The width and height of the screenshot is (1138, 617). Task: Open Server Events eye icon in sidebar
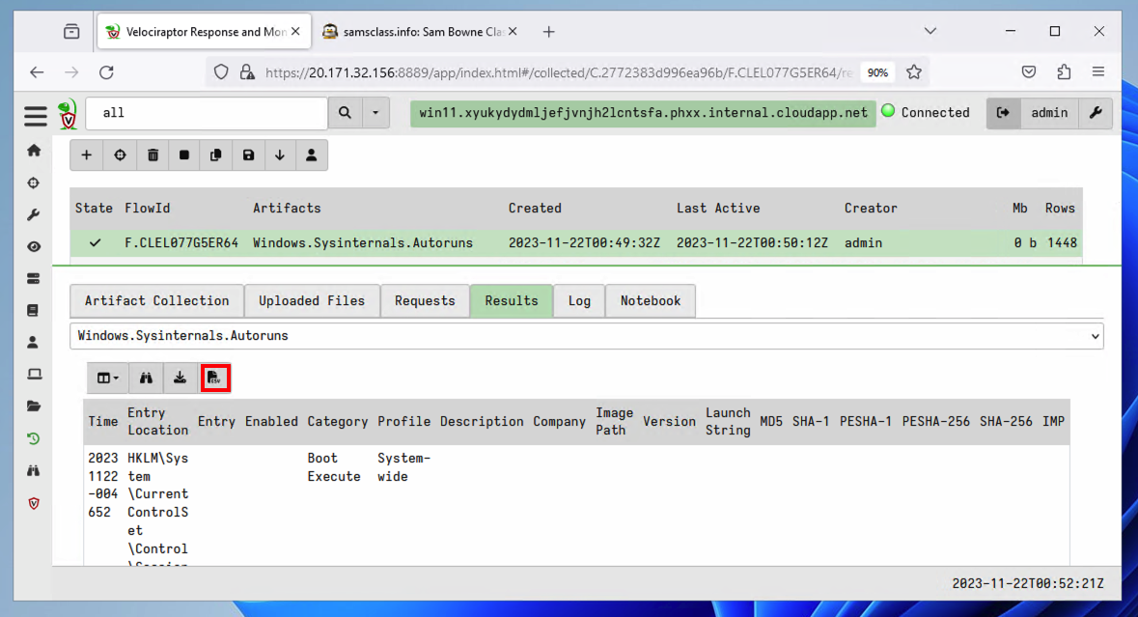point(34,247)
